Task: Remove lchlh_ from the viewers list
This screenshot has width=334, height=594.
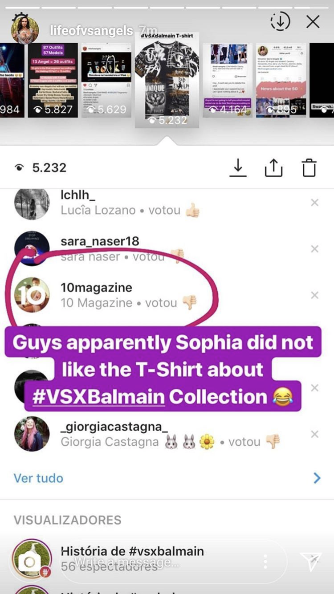Action: (x=314, y=203)
